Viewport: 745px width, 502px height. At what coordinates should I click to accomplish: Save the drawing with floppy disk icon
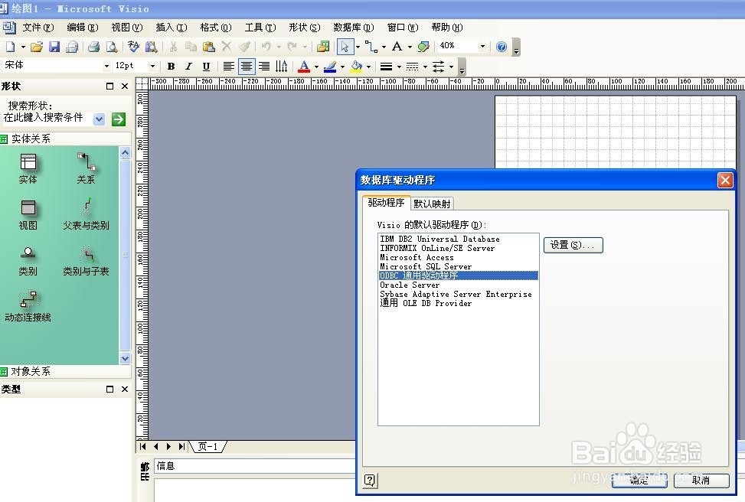tap(54, 47)
